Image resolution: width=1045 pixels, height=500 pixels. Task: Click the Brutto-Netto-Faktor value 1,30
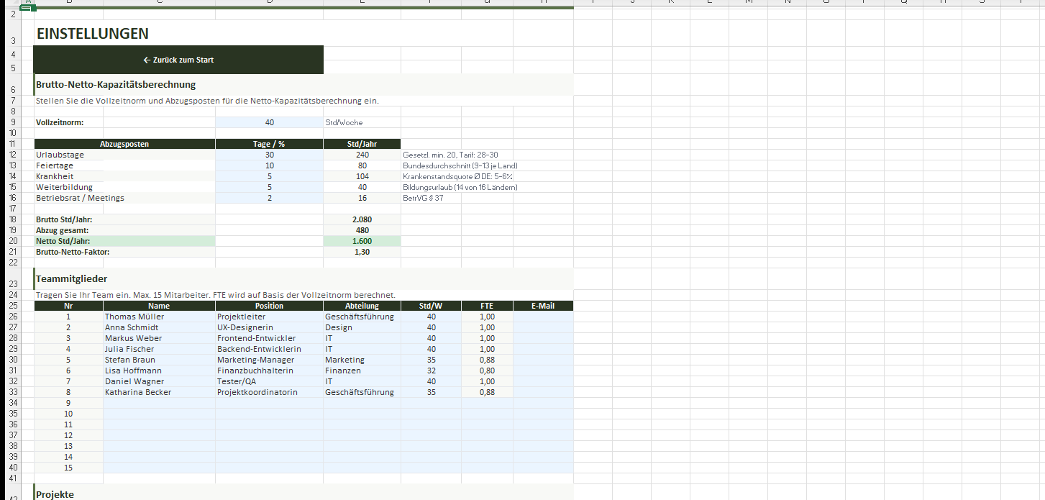[362, 252]
